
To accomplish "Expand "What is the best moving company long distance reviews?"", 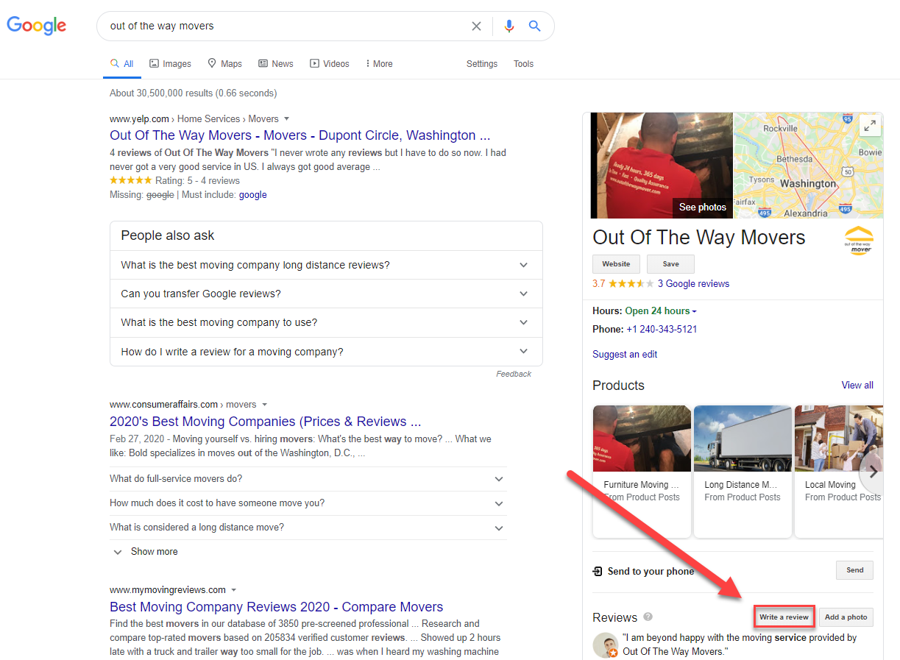I will tap(326, 265).
